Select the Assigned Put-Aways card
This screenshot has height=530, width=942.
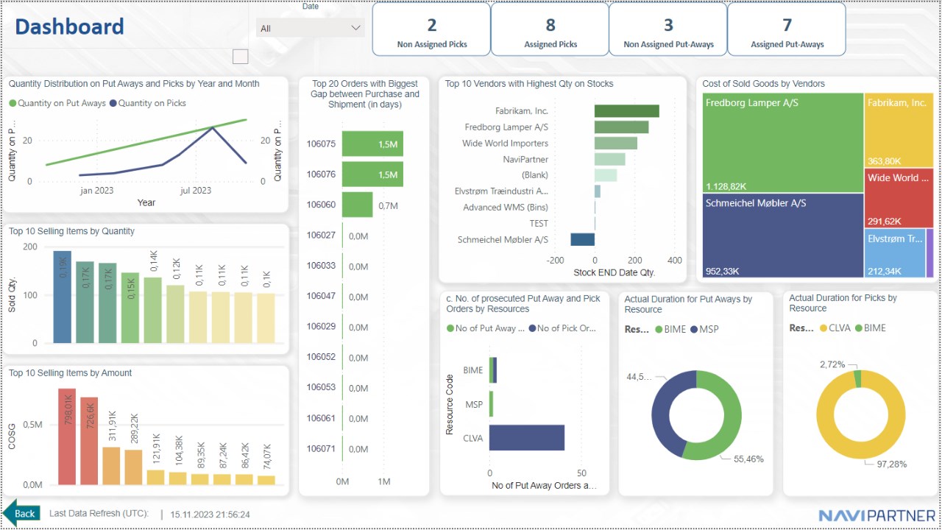(787, 29)
